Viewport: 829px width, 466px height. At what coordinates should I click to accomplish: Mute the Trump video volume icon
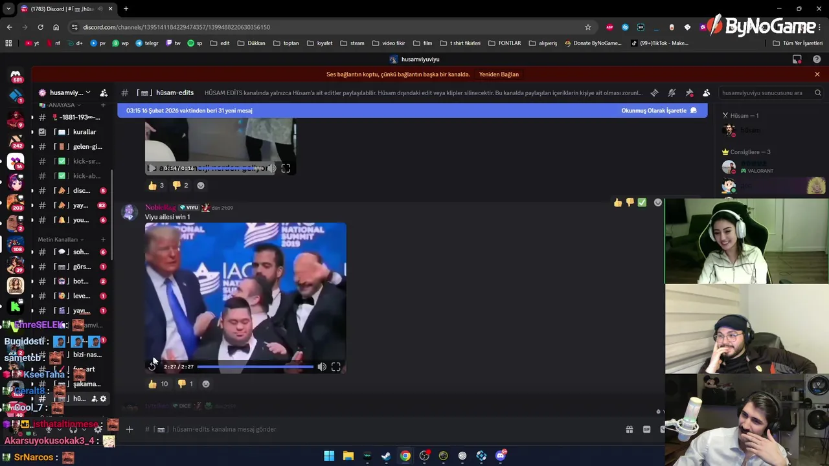pyautogui.click(x=322, y=366)
